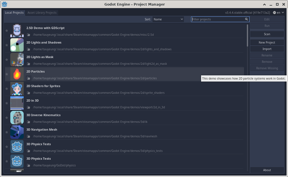
Task: Click the path /home/tauyeung/GoDot/physics
Action: [54, 165]
